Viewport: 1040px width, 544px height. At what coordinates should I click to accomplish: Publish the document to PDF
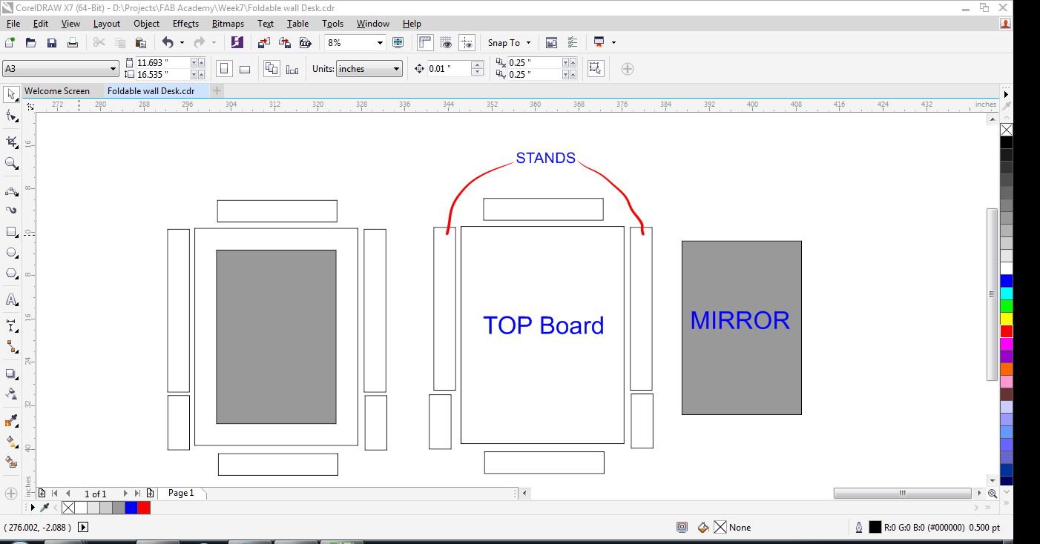[305, 43]
